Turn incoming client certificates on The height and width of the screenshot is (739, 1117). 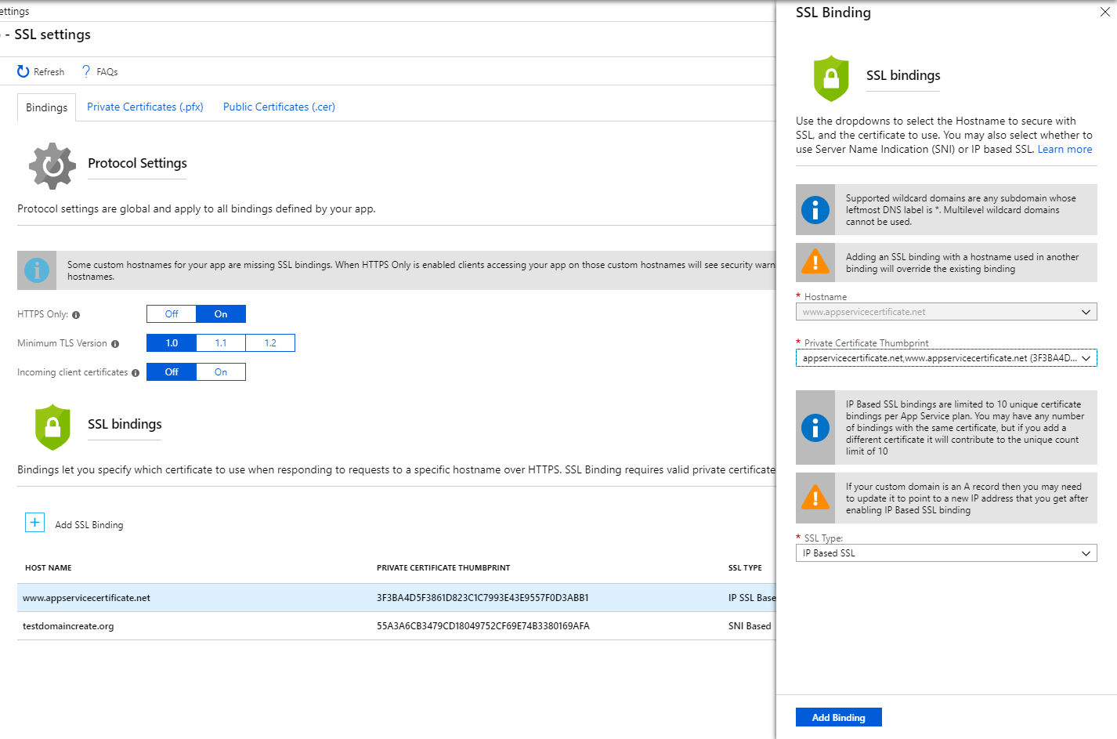tap(221, 372)
